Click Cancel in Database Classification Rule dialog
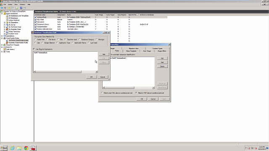The height and width of the screenshot is (151, 269). (103, 77)
